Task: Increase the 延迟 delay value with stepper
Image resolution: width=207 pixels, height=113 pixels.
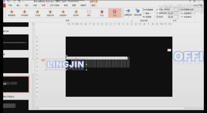Action: (178, 16)
